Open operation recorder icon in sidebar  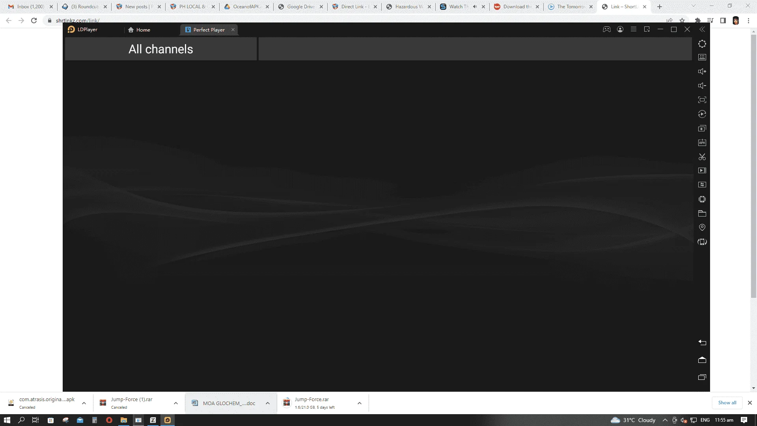click(702, 114)
